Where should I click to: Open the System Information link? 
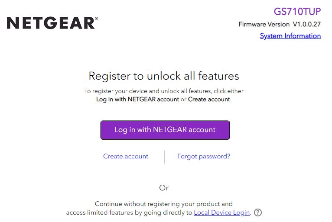point(290,36)
